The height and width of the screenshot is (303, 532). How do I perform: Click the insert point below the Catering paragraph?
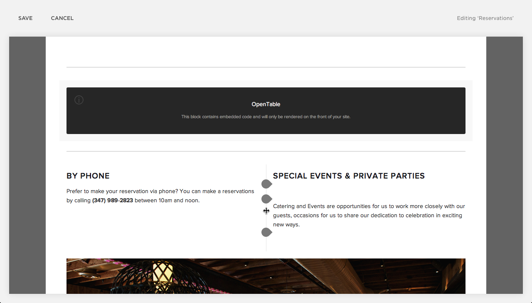[266, 232]
